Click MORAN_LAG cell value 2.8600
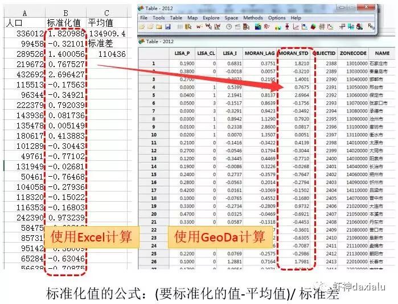The height and width of the screenshot is (304, 398). pos(260,127)
